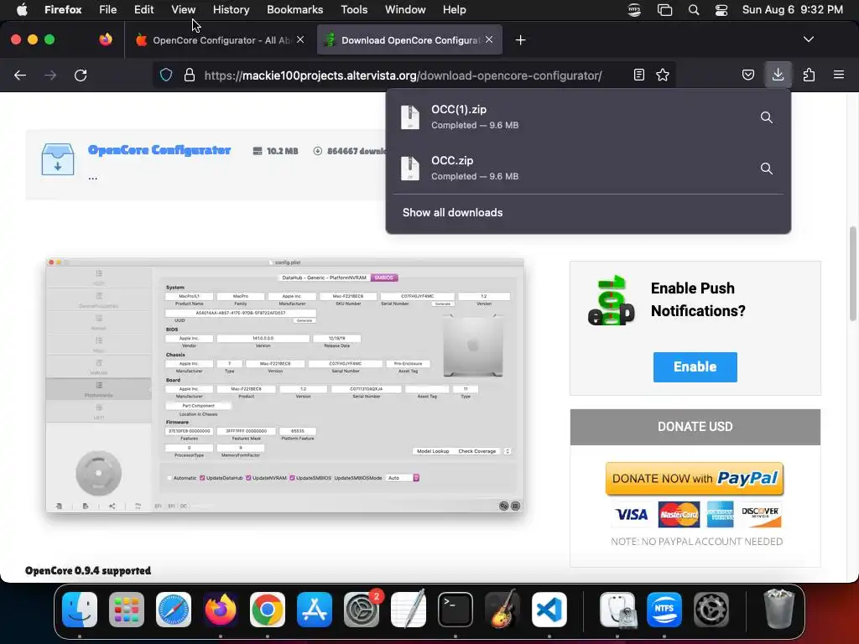Click the page vertical scrollbar
The height and width of the screenshot is (644, 859).
[x=852, y=274]
